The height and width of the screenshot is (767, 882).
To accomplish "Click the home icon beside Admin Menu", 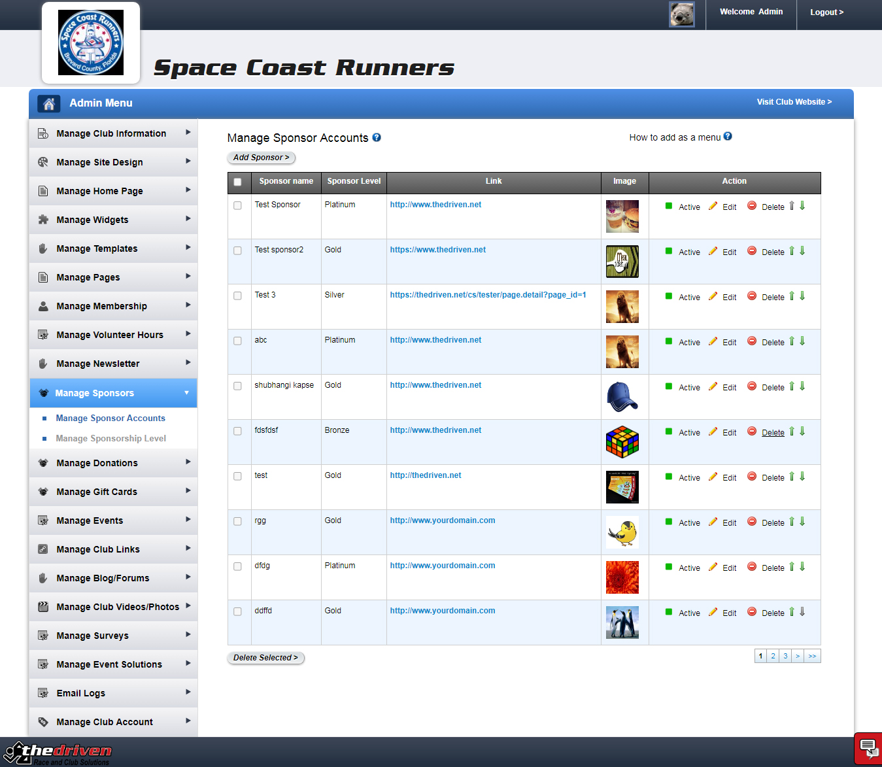I will click(x=48, y=103).
